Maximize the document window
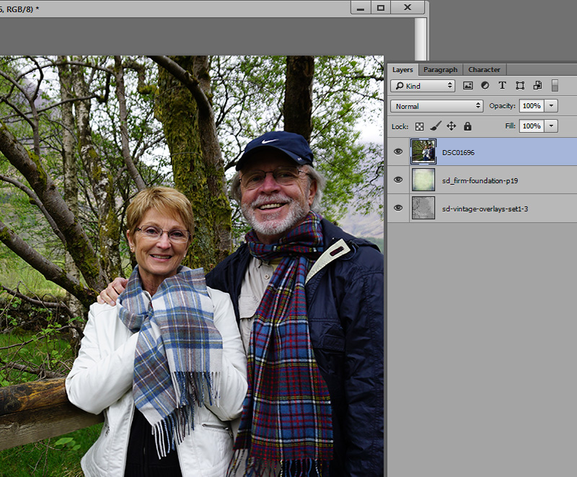This screenshot has width=577, height=477. [x=381, y=8]
